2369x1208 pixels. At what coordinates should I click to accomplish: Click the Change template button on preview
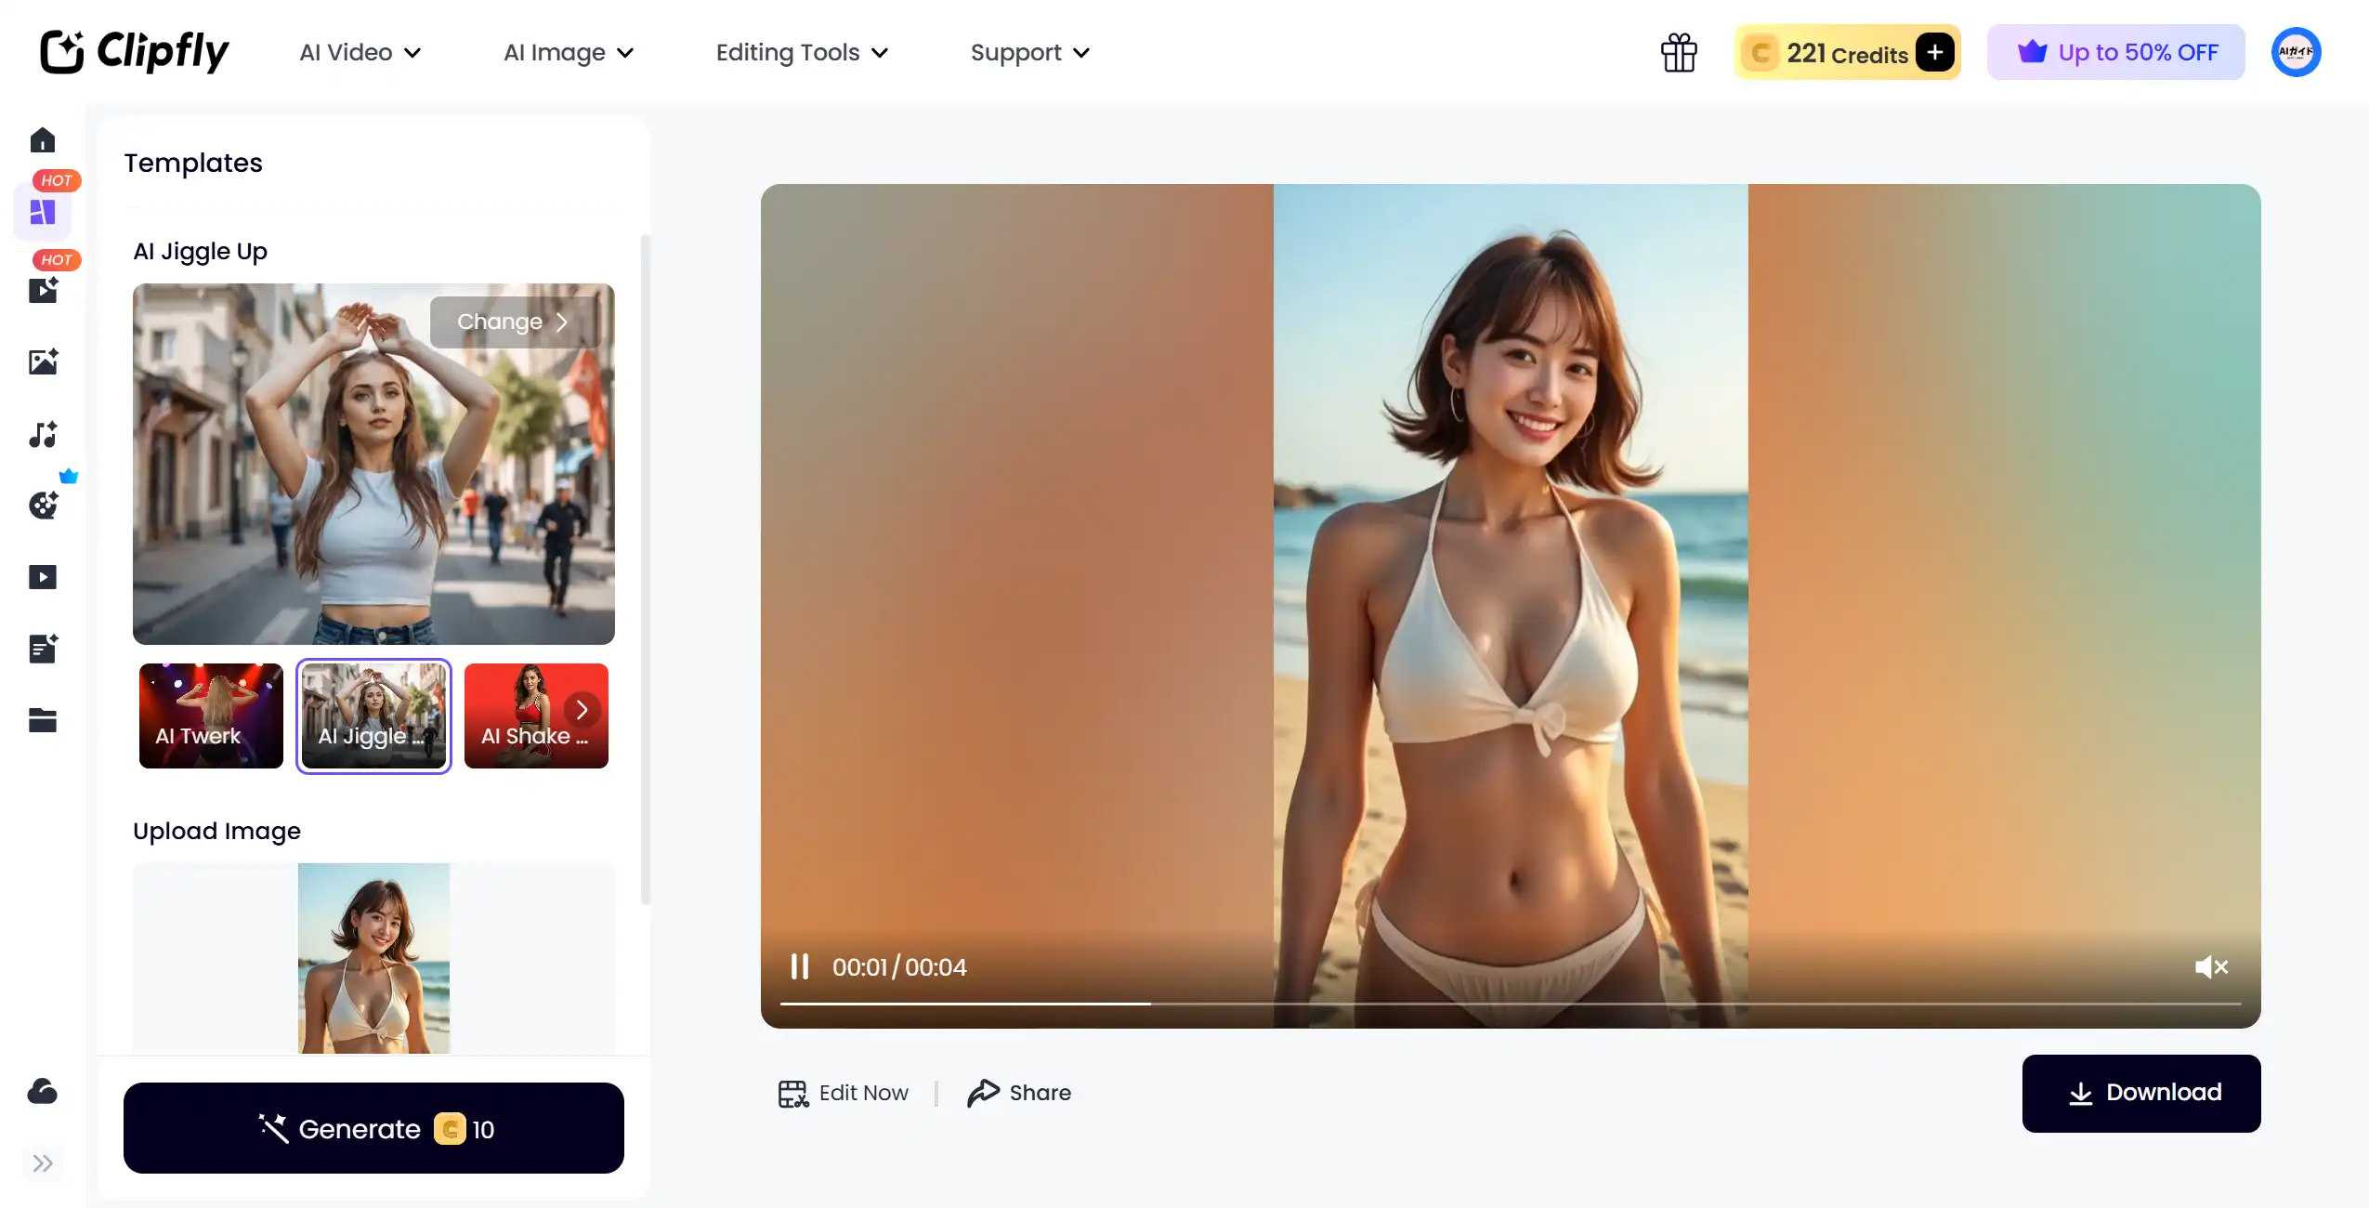coord(517,322)
